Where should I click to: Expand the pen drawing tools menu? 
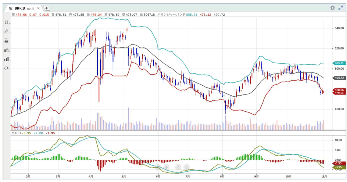click(6, 31)
